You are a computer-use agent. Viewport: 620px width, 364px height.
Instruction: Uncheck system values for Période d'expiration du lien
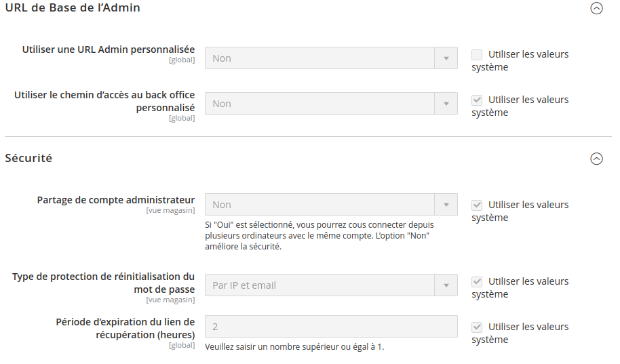[477, 327]
